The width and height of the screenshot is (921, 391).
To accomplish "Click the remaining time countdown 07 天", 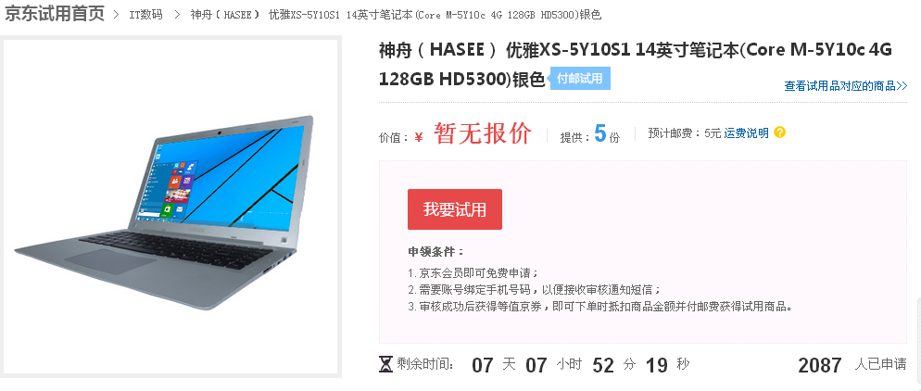I will tap(494, 364).
